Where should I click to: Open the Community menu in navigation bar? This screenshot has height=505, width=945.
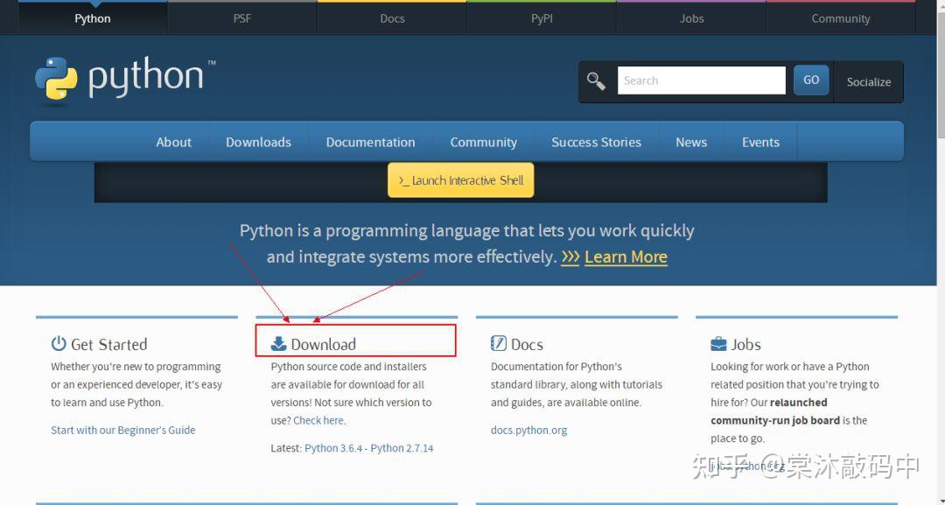pyautogui.click(x=483, y=142)
